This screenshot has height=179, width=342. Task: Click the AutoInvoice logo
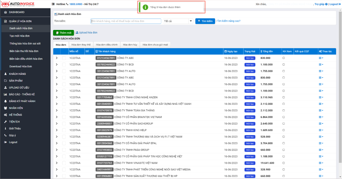pyautogui.click(x=18, y=4)
